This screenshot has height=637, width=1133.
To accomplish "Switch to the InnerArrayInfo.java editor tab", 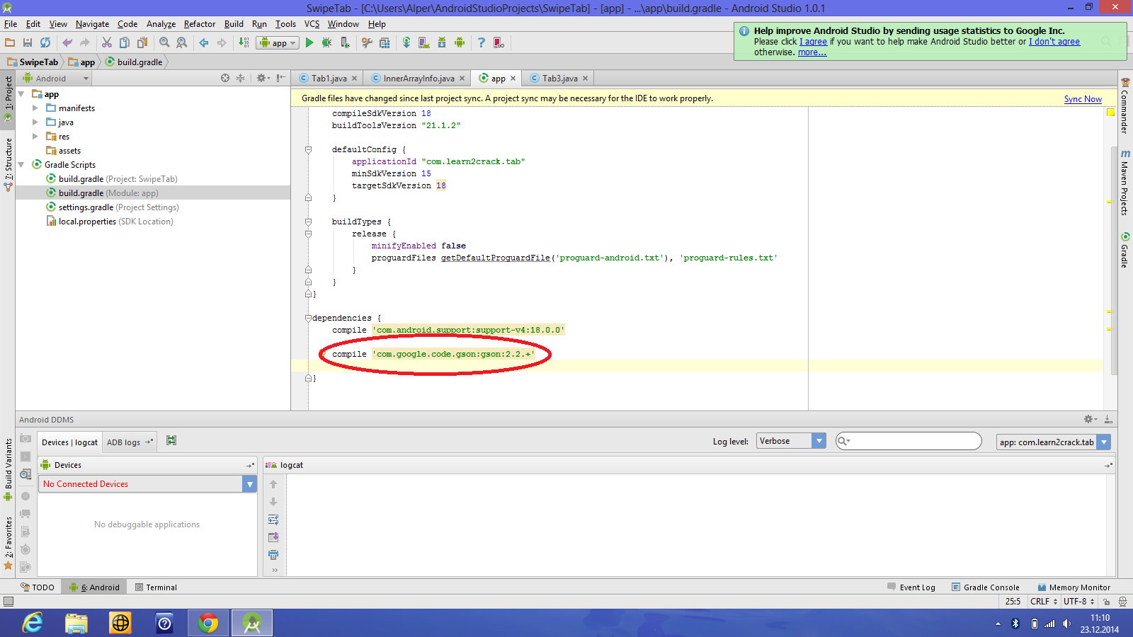I will 419,79.
